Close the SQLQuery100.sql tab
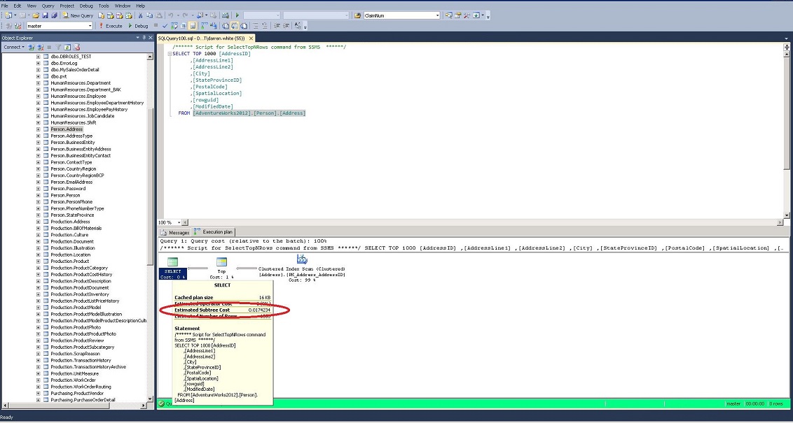The image size is (793, 423). [x=251, y=38]
